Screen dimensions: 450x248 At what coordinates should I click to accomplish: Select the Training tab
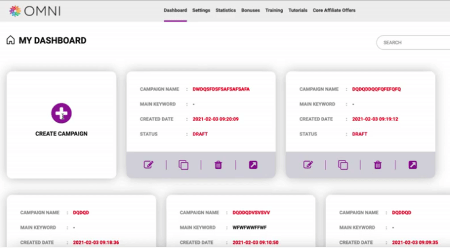coord(274,10)
